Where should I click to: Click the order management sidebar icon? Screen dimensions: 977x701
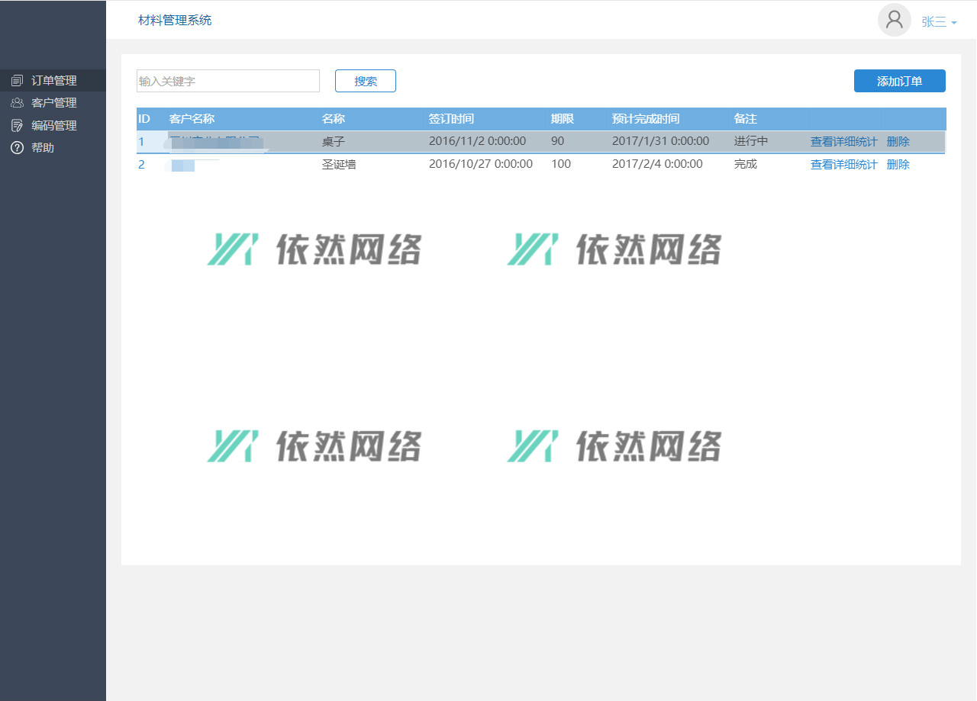click(x=17, y=81)
